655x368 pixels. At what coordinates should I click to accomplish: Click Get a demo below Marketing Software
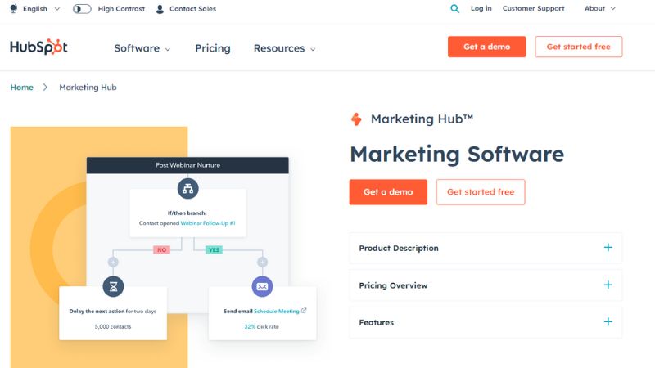click(388, 192)
